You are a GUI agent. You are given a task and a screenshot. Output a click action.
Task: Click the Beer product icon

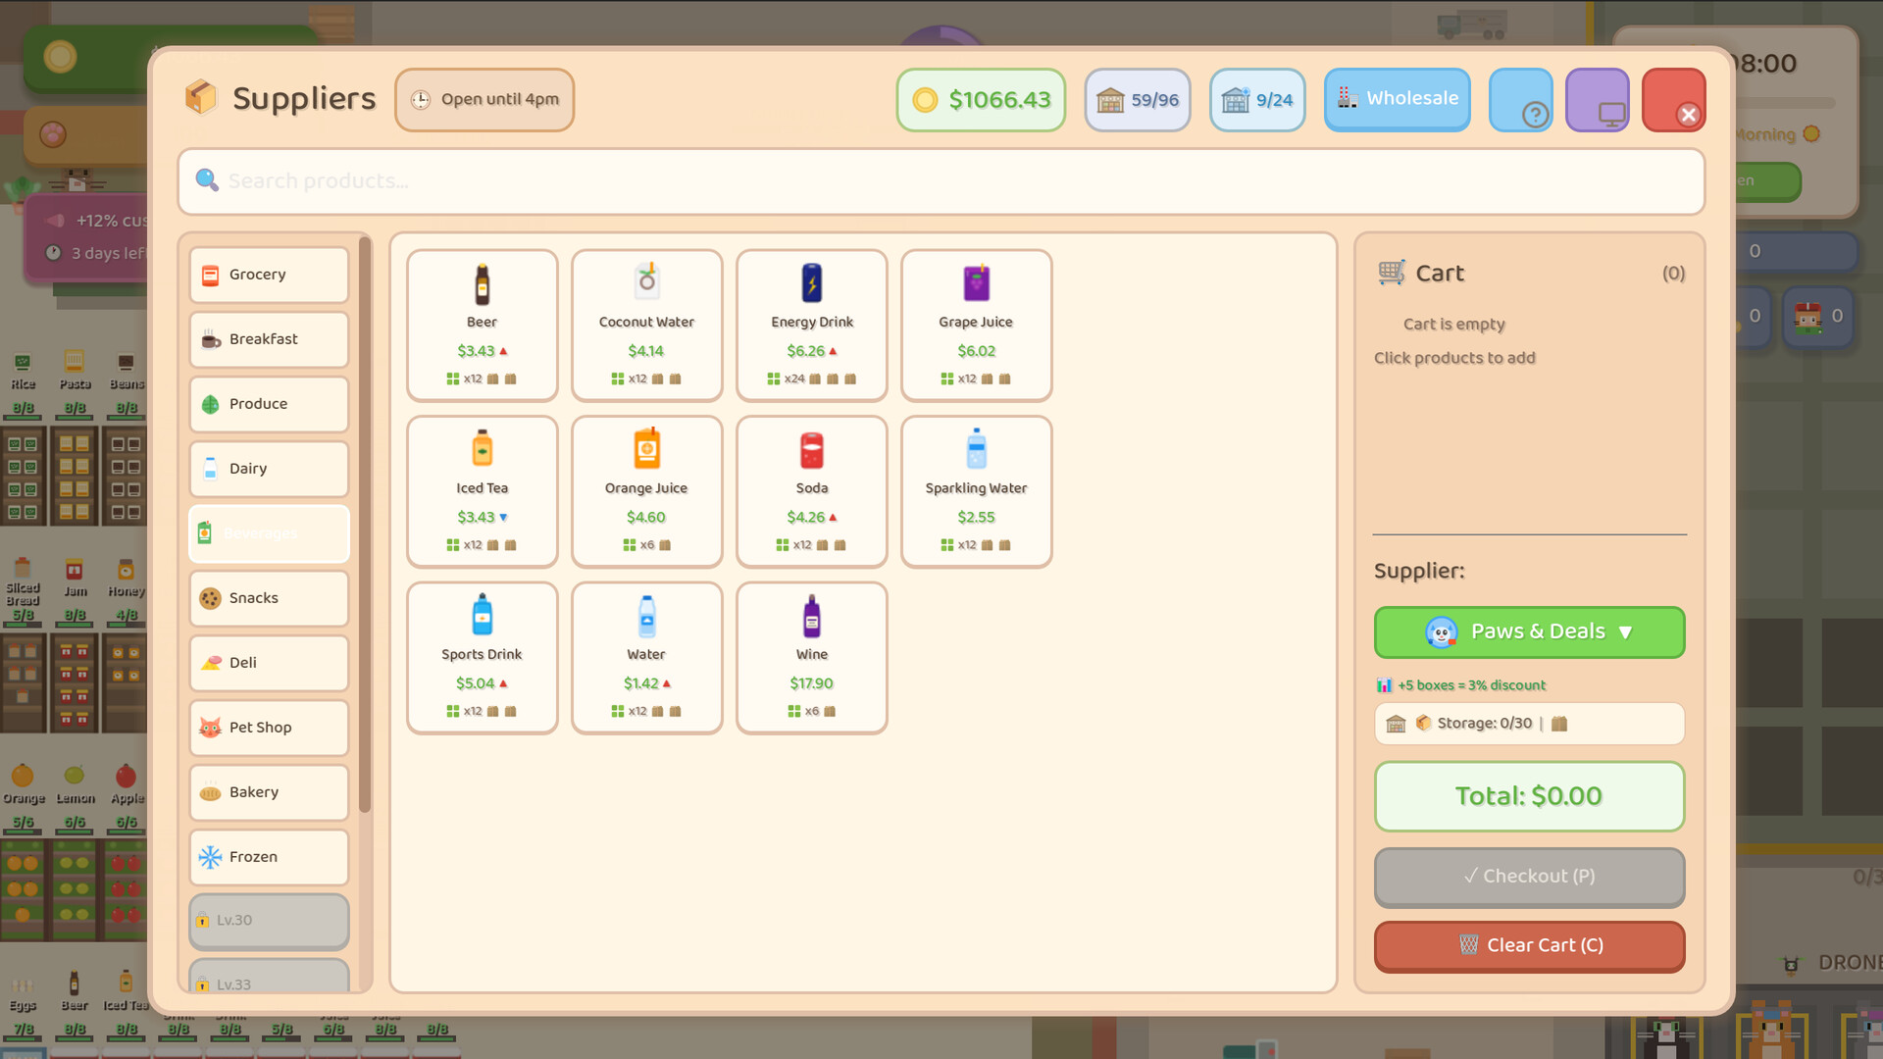point(482,284)
